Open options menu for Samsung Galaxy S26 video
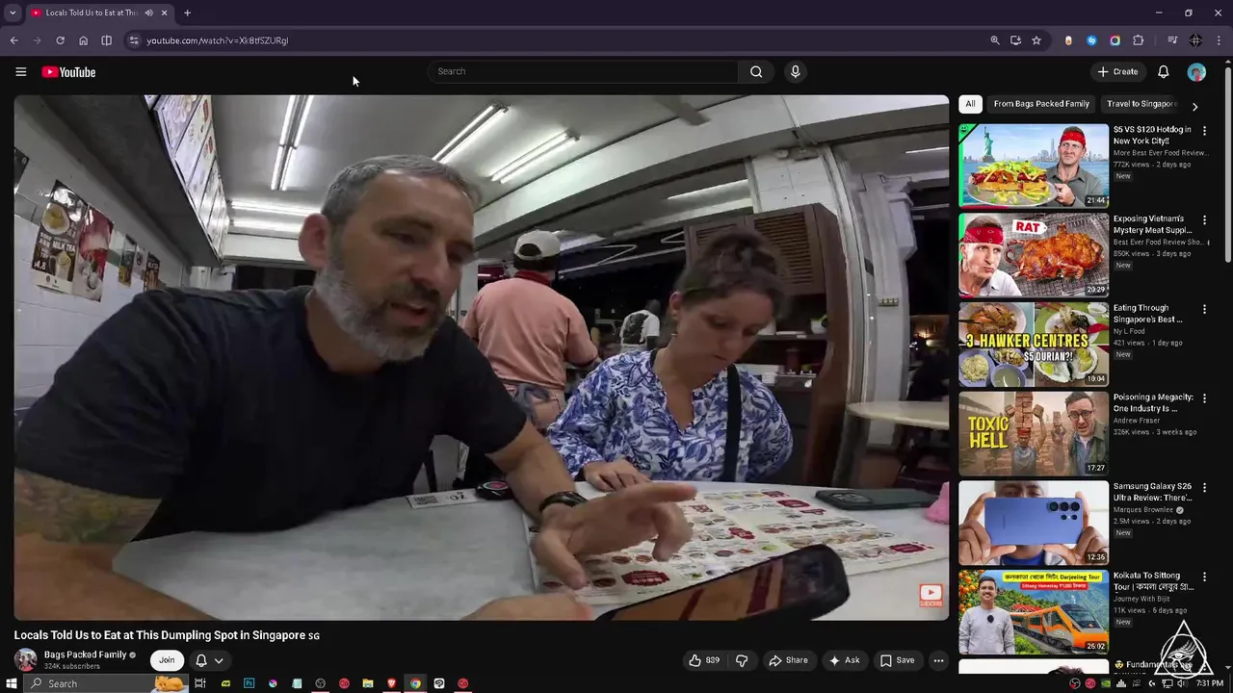The image size is (1233, 693). 1204,488
